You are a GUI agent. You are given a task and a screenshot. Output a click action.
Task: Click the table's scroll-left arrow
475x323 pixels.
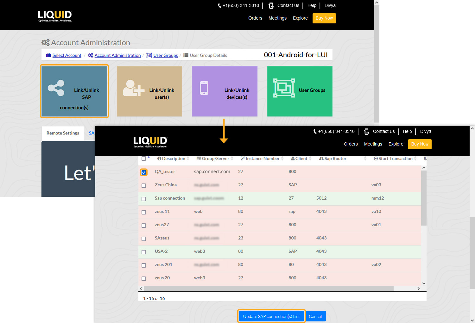coord(141,289)
